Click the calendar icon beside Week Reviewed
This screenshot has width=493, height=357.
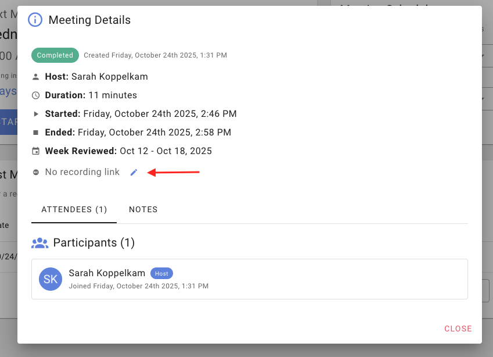[x=36, y=151]
